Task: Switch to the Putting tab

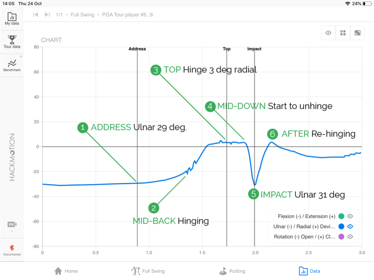Action: click(232, 271)
